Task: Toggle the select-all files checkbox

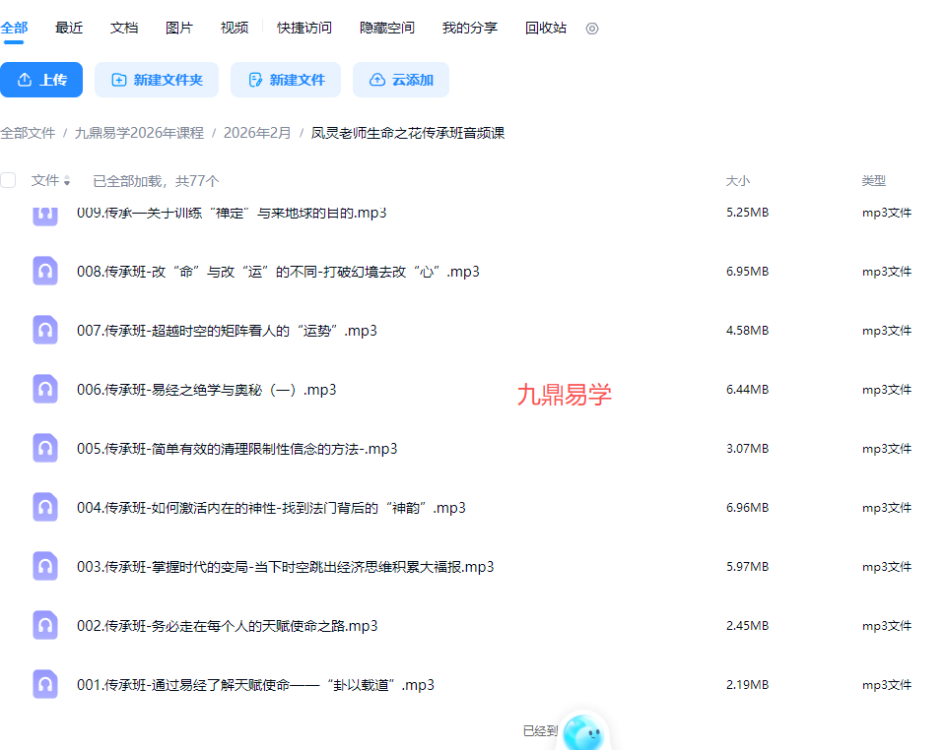Action: (8, 180)
